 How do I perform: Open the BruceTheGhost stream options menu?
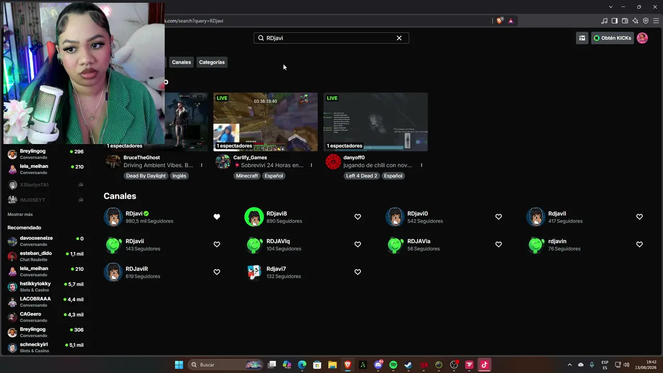[201, 165]
